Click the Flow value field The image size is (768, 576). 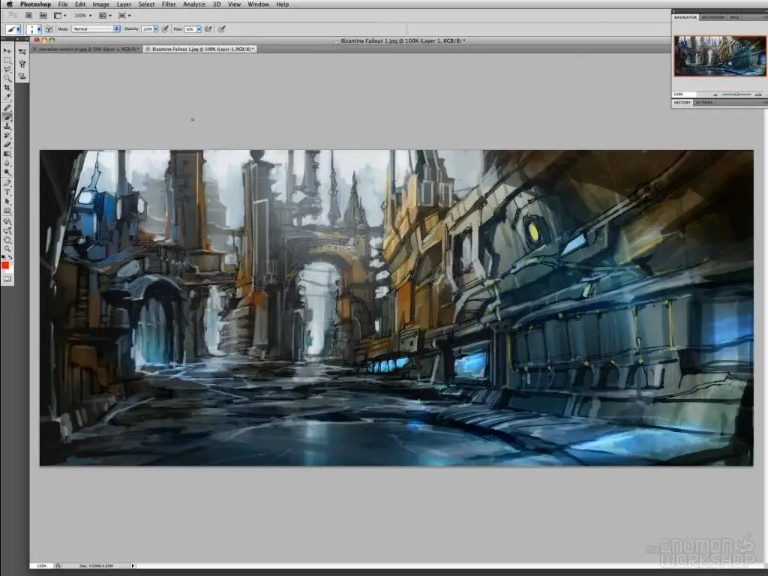[190, 29]
